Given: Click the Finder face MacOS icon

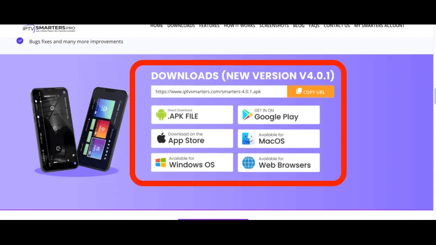Looking at the screenshot, I should 248,139.
